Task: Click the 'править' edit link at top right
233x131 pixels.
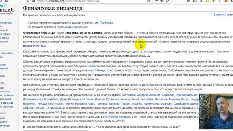Action: (220, 15)
